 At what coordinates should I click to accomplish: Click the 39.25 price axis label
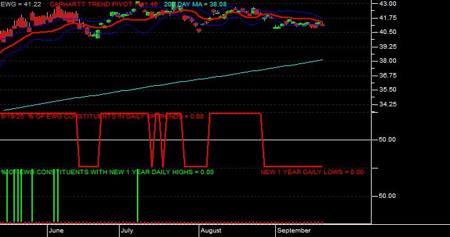(x=388, y=46)
